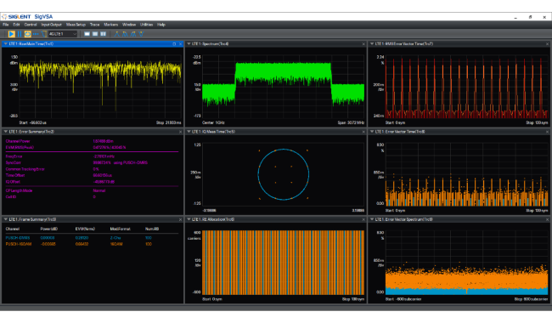This screenshot has height=323, width=552.
Task: Expand the Error Summary trace dropdown arrow
Action: click(5, 132)
